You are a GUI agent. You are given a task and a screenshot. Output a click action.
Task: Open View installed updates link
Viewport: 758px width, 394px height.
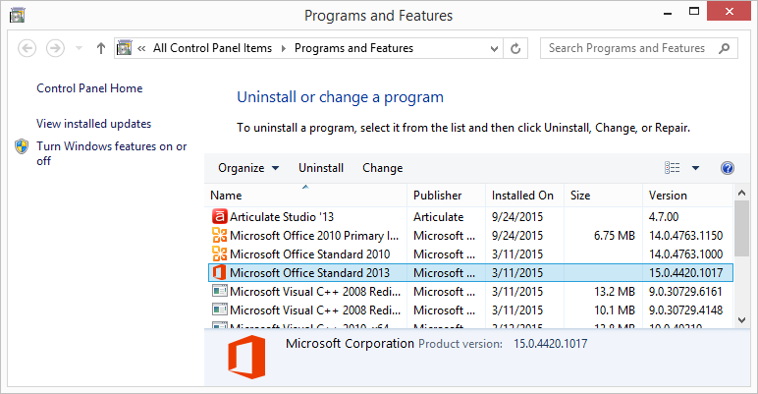click(93, 124)
